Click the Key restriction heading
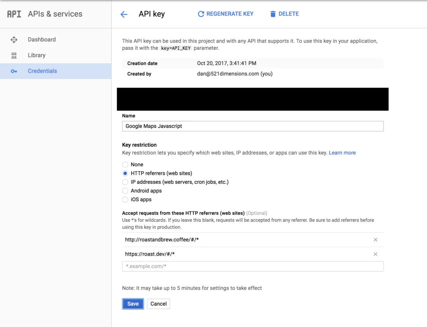 coord(139,145)
